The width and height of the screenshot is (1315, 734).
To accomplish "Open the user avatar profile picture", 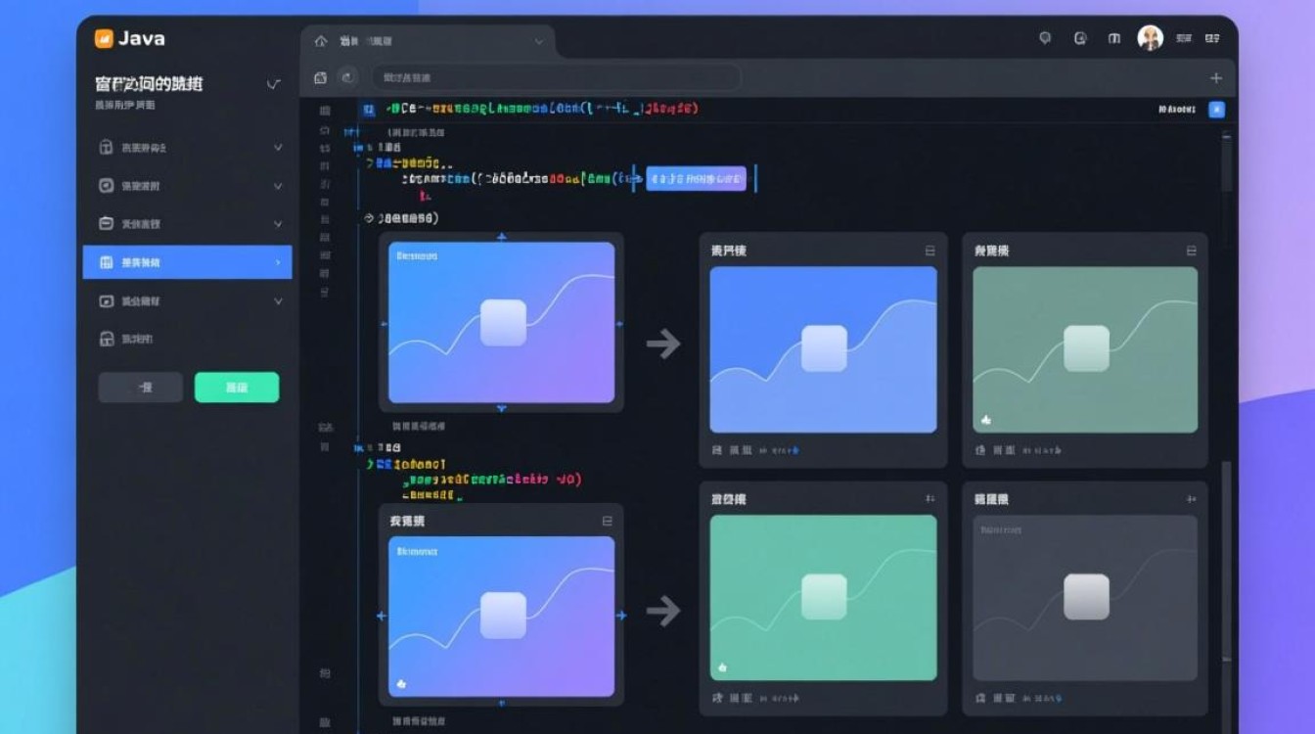I will [1150, 38].
